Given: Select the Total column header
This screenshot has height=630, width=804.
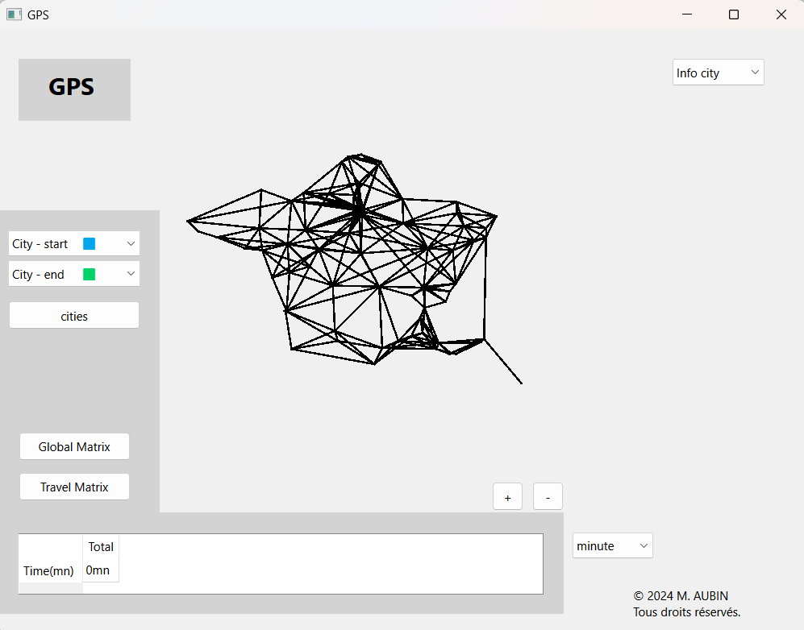Looking at the screenshot, I should point(101,546).
